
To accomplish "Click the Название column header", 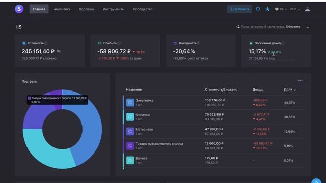I will tap(133, 89).
